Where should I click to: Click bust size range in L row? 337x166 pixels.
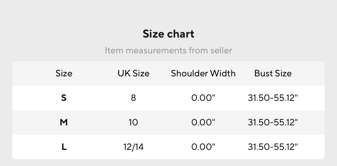coord(273,147)
